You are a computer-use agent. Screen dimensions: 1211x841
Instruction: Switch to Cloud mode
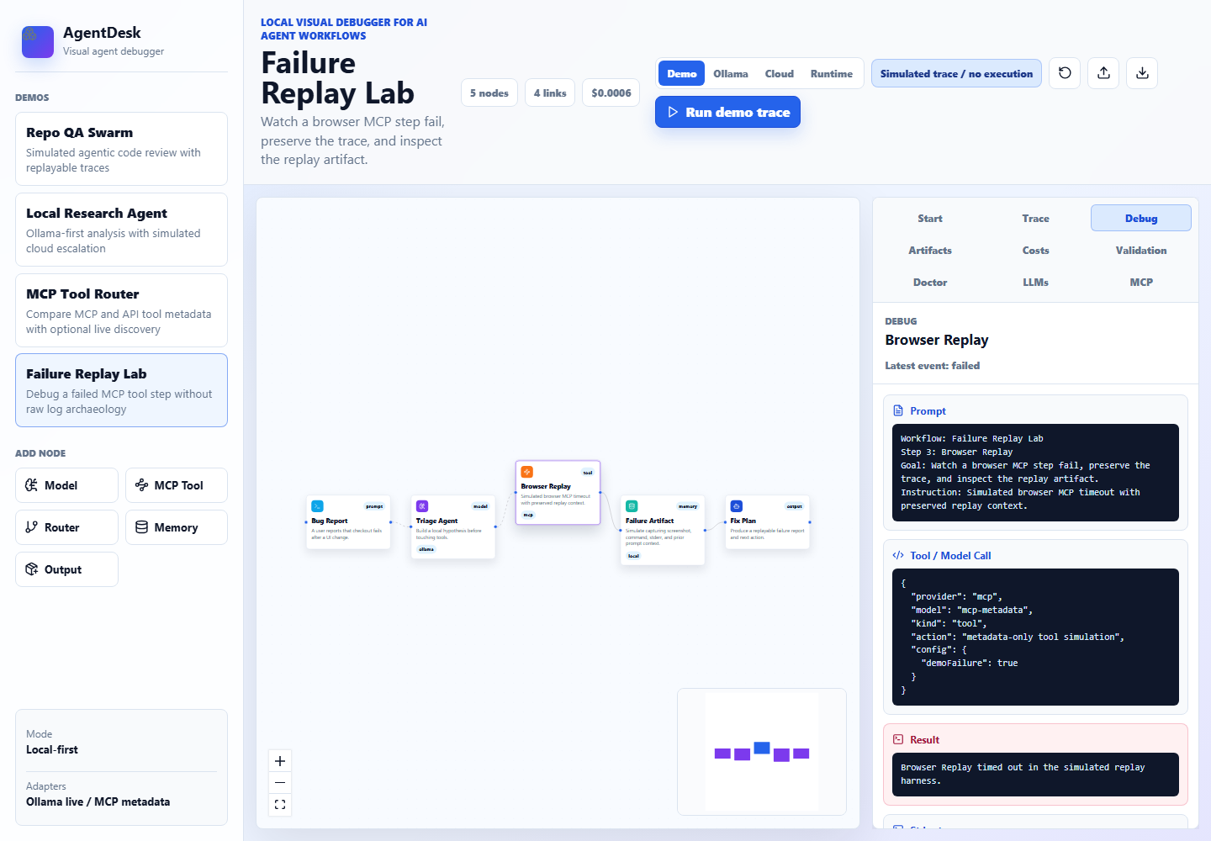tap(780, 74)
